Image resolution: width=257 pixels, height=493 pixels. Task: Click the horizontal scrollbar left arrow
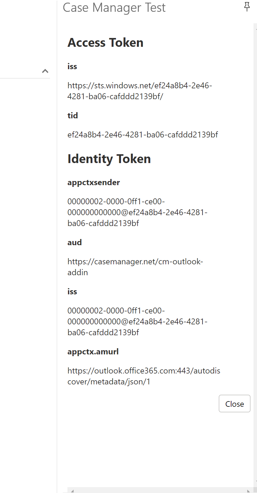(72, 491)
